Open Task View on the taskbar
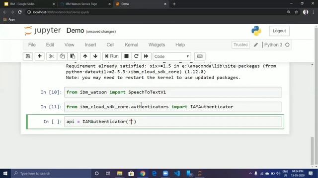Viewport: 318px width, 178px height. [x=108, y=174]
